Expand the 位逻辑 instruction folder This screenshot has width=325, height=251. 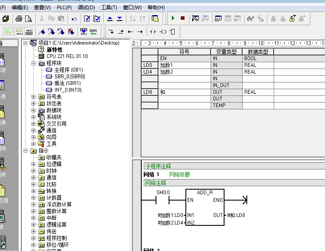coord(34,164)
